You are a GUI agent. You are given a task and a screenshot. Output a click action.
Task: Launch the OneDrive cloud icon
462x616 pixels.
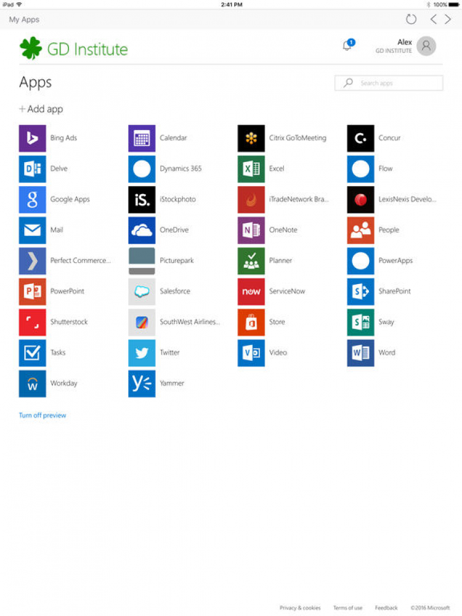tap(142, 230)
